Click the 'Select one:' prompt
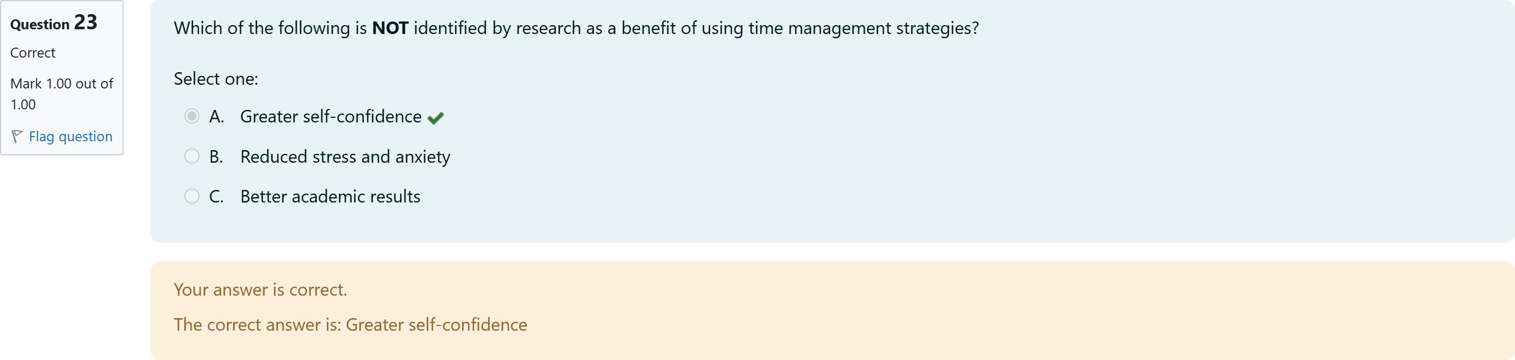The width and height of the screenshot is (1515, 360). pos(216,79)
